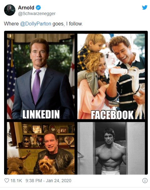Click the baby bottle in Facebook photo
This screenshot has width=150, height=190.
tap(119, 71)
